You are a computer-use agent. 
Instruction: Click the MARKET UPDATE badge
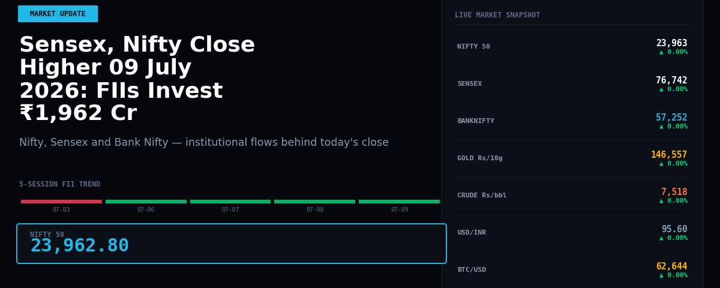pos(58,14)
